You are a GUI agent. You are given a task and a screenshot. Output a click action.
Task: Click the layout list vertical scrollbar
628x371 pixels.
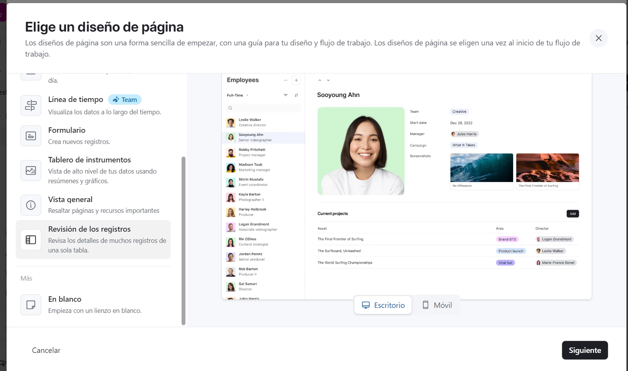click(x=184, y=241)
